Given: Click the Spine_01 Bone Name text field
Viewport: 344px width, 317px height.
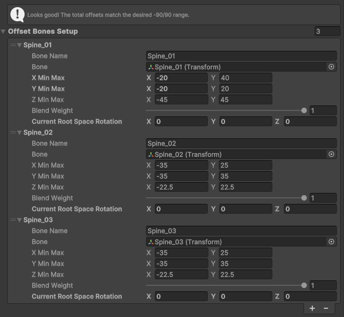Looking at the screenshot, I should coord(241,56).
